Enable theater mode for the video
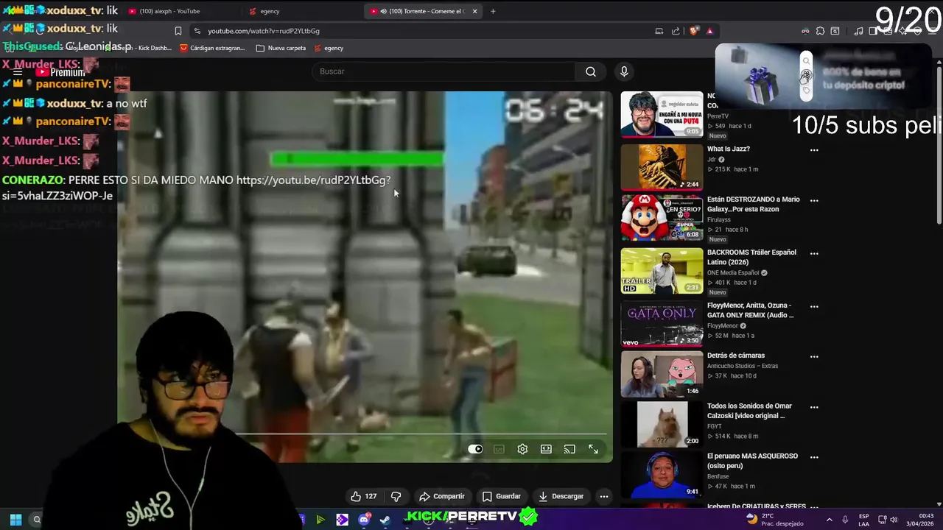This screenshot has height=530, width=943. [x=546, y=449]
